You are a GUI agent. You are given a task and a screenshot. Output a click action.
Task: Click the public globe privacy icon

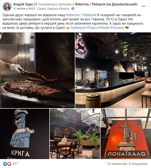[73, 8]
